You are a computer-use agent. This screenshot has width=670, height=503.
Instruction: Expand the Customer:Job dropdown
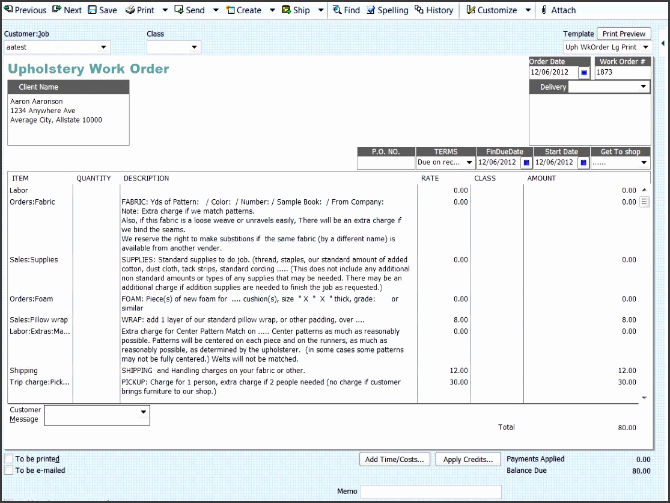tap(103, 47)
